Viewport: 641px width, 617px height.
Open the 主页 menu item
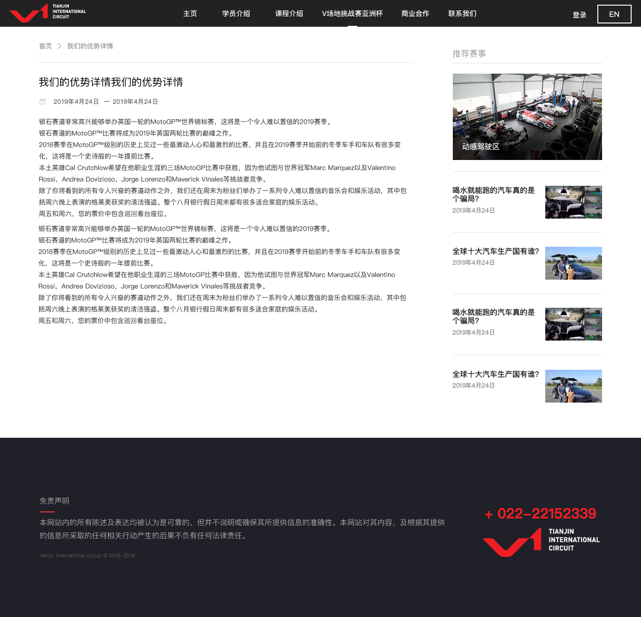[x=190, y=14]
